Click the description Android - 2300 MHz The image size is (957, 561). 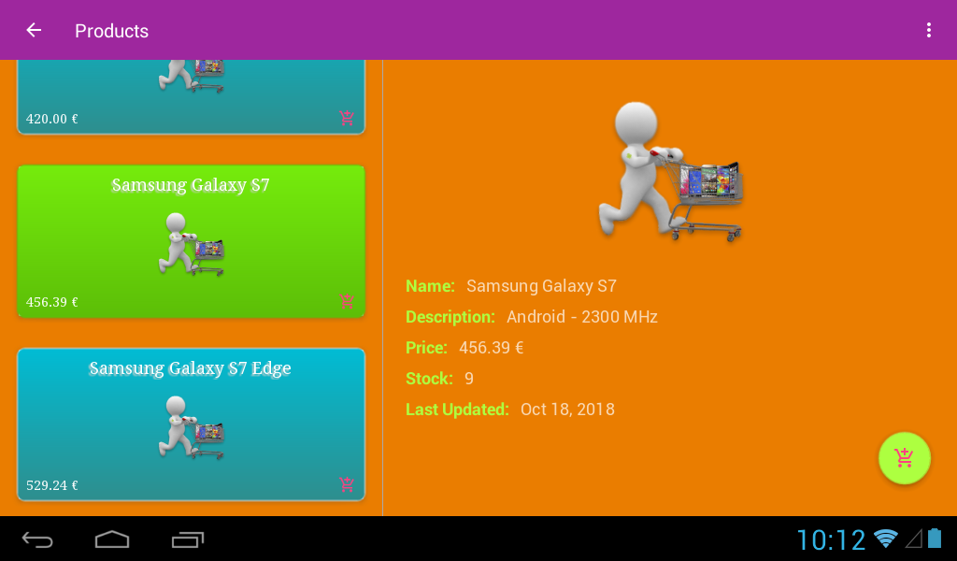coord(582,317)
